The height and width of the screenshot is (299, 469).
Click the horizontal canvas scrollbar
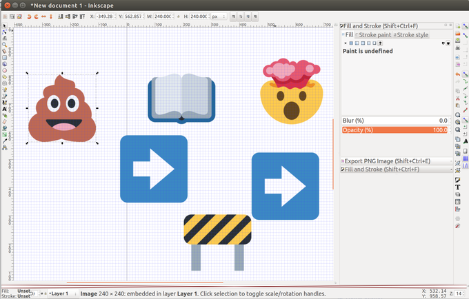point(145,282)
